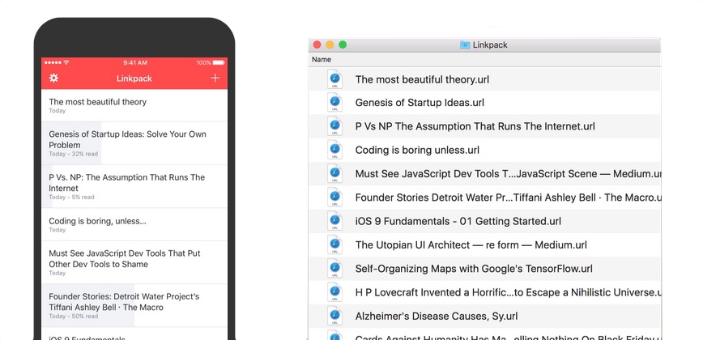Click file icon for Genesis of Startup Ideas.url
This screenshot has width=703, height=340.
[334, 103]
